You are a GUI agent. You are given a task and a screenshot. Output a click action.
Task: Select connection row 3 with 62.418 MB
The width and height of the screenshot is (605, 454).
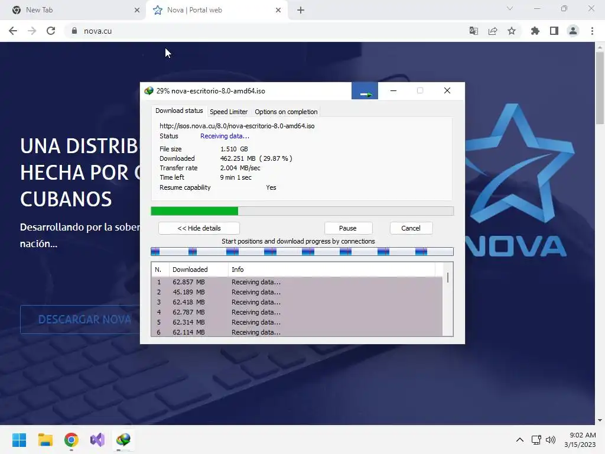tap(297, 302)
